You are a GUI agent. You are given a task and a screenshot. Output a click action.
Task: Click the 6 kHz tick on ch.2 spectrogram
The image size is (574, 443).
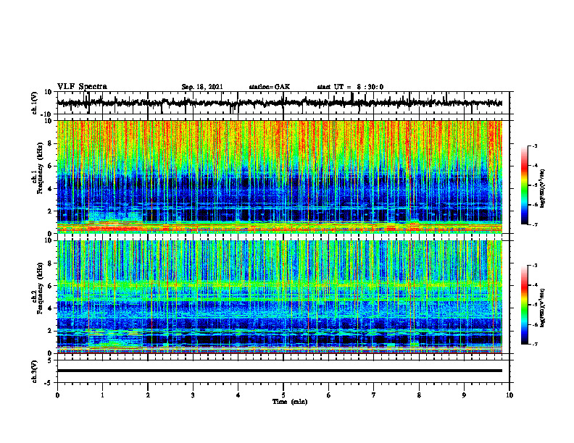tap(51, 286)
